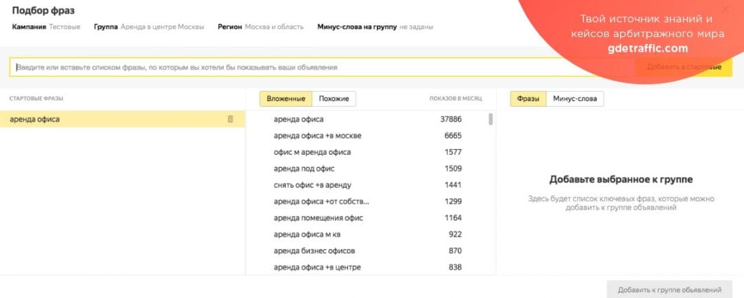
Task: Click the impressions count 1164
Action: pyautogui.click(x=453, y=218)
